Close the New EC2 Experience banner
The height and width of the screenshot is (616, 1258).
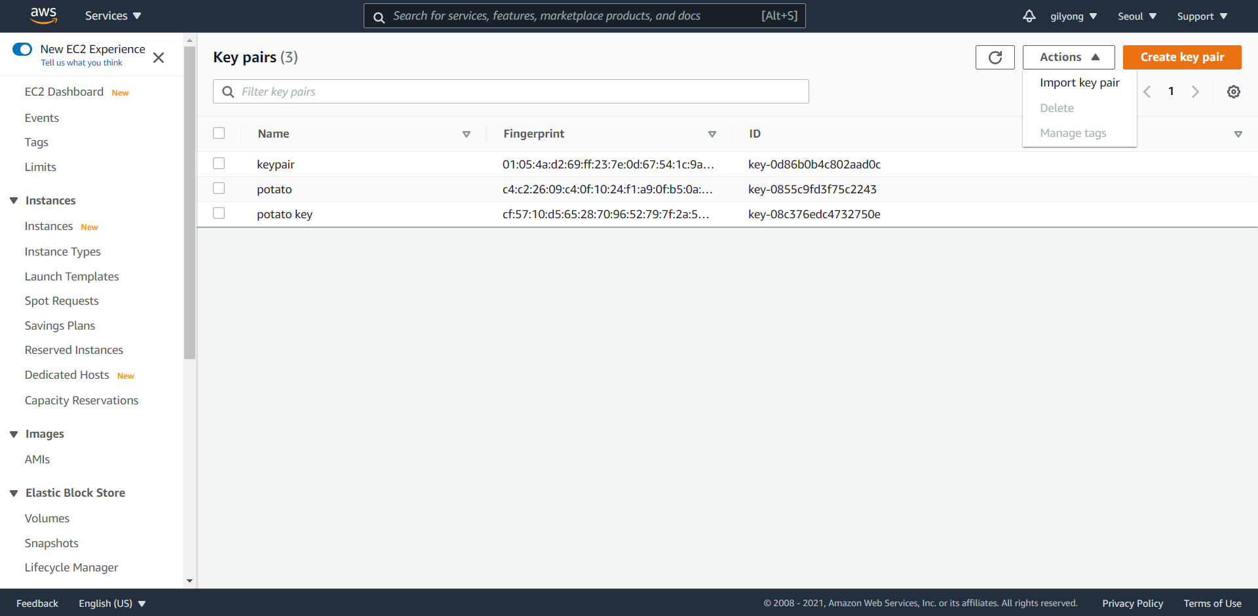pos(159,58)
